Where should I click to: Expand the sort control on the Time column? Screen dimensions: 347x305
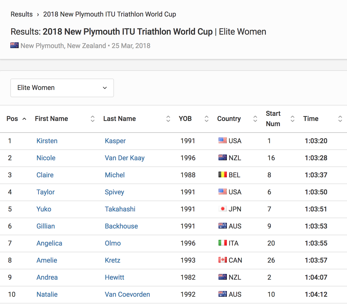(340, 119)
